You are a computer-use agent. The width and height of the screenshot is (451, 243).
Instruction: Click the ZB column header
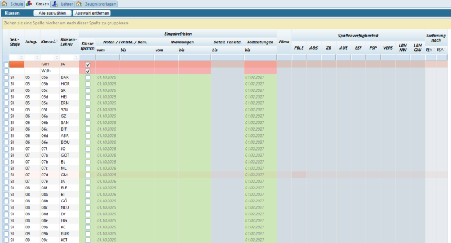coord(329,48)
